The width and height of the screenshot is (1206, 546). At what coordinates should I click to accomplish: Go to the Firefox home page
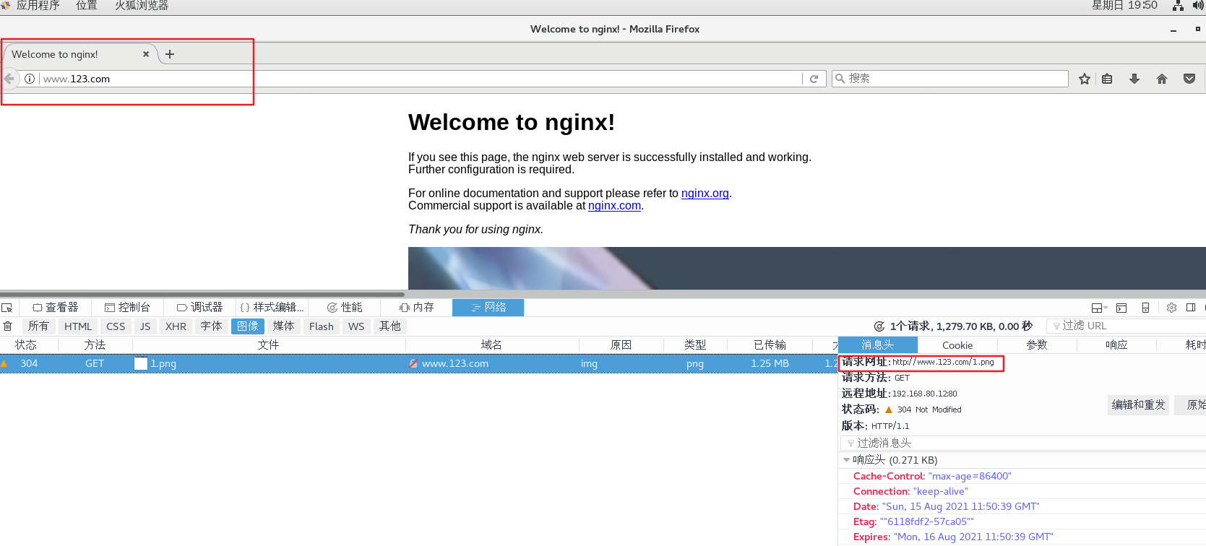(x=1162, y=79)
